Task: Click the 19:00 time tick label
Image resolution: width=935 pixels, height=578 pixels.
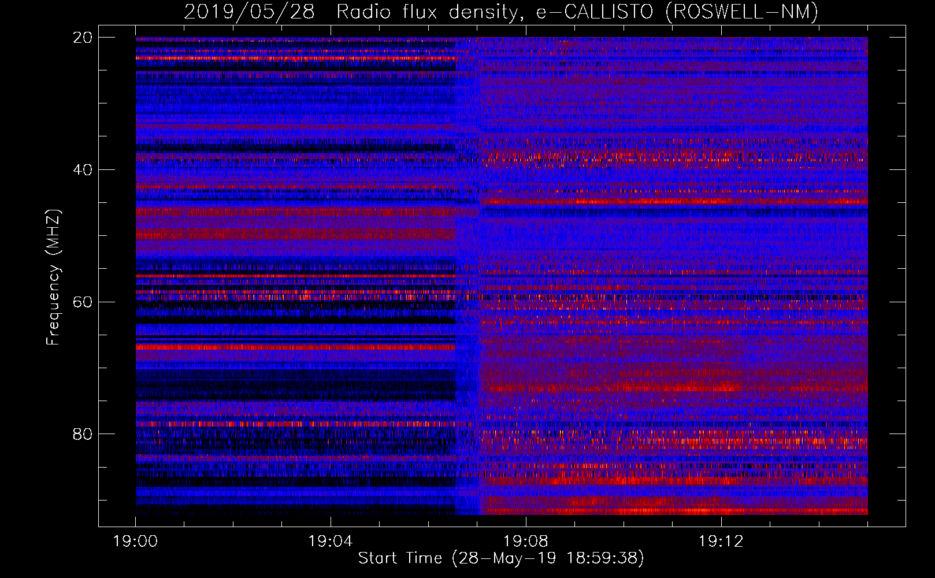Action: pos(135,542)
